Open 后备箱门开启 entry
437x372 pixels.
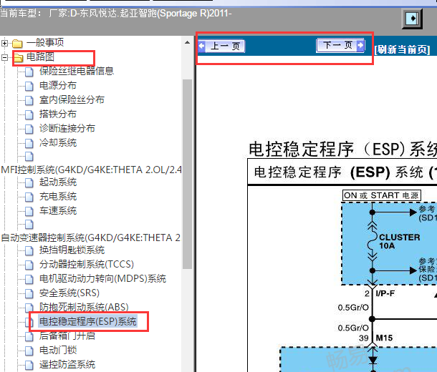67,336
